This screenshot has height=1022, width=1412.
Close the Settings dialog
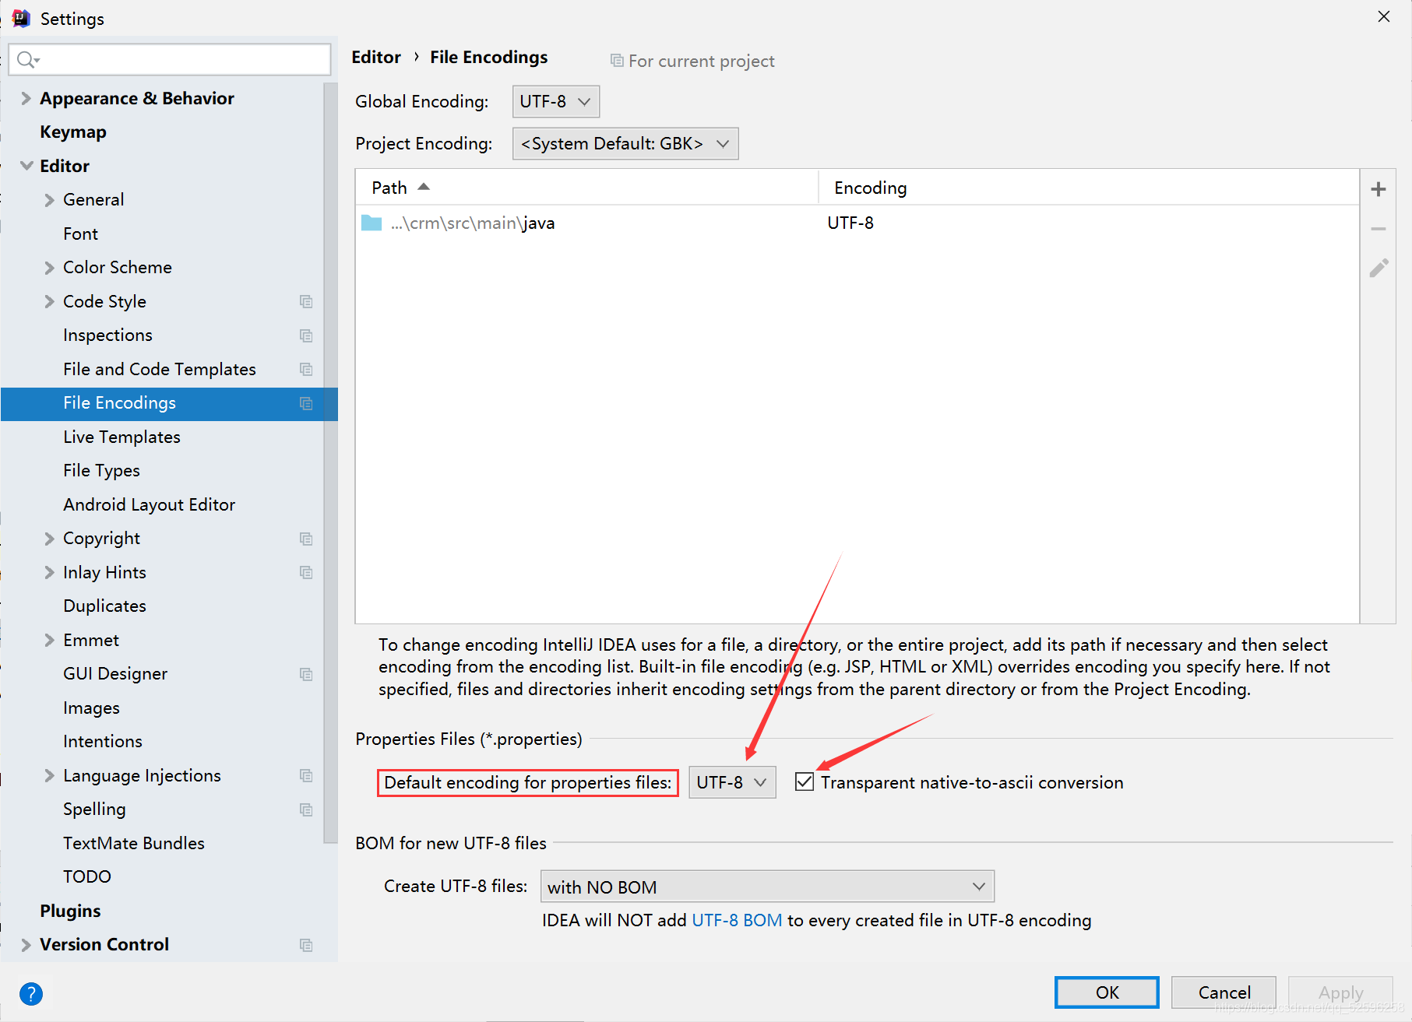tap(1384, 17)
